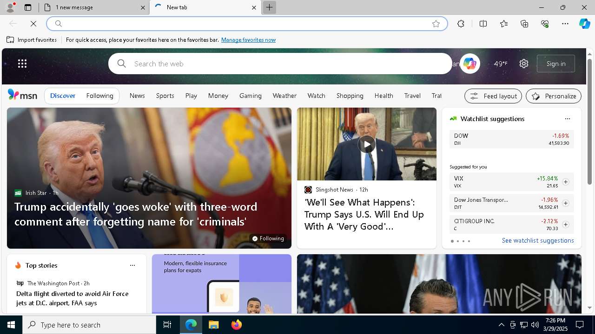Add Dow Jones Transportation to watchlist
Image resolution: width=595 pixels, height=334 pixels.
point(565,203)
